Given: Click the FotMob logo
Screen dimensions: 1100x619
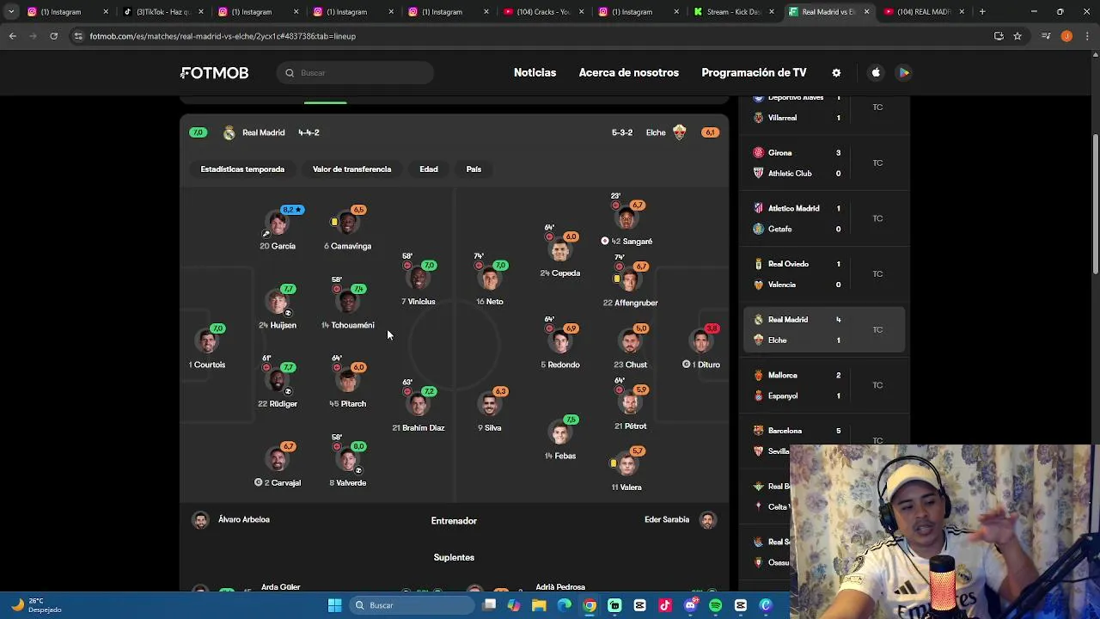Looking at the screenshot, I should click(215, 73).
